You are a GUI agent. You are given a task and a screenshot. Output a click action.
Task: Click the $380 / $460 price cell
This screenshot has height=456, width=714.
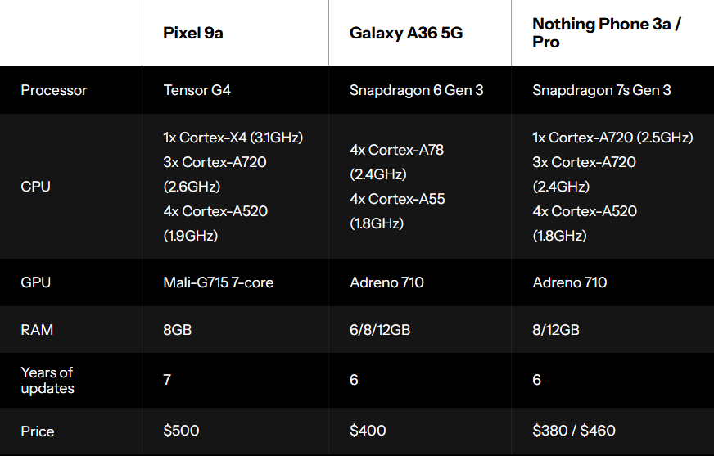click(x=574, y=431)
